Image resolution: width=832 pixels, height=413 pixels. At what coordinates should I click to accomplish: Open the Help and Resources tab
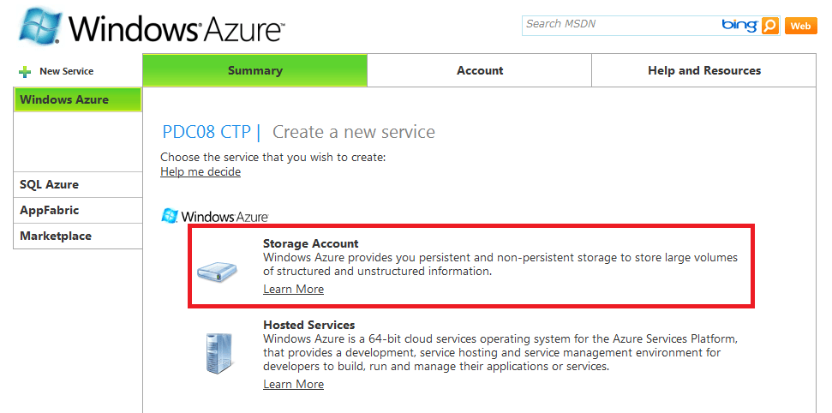[x=704, y=70]
